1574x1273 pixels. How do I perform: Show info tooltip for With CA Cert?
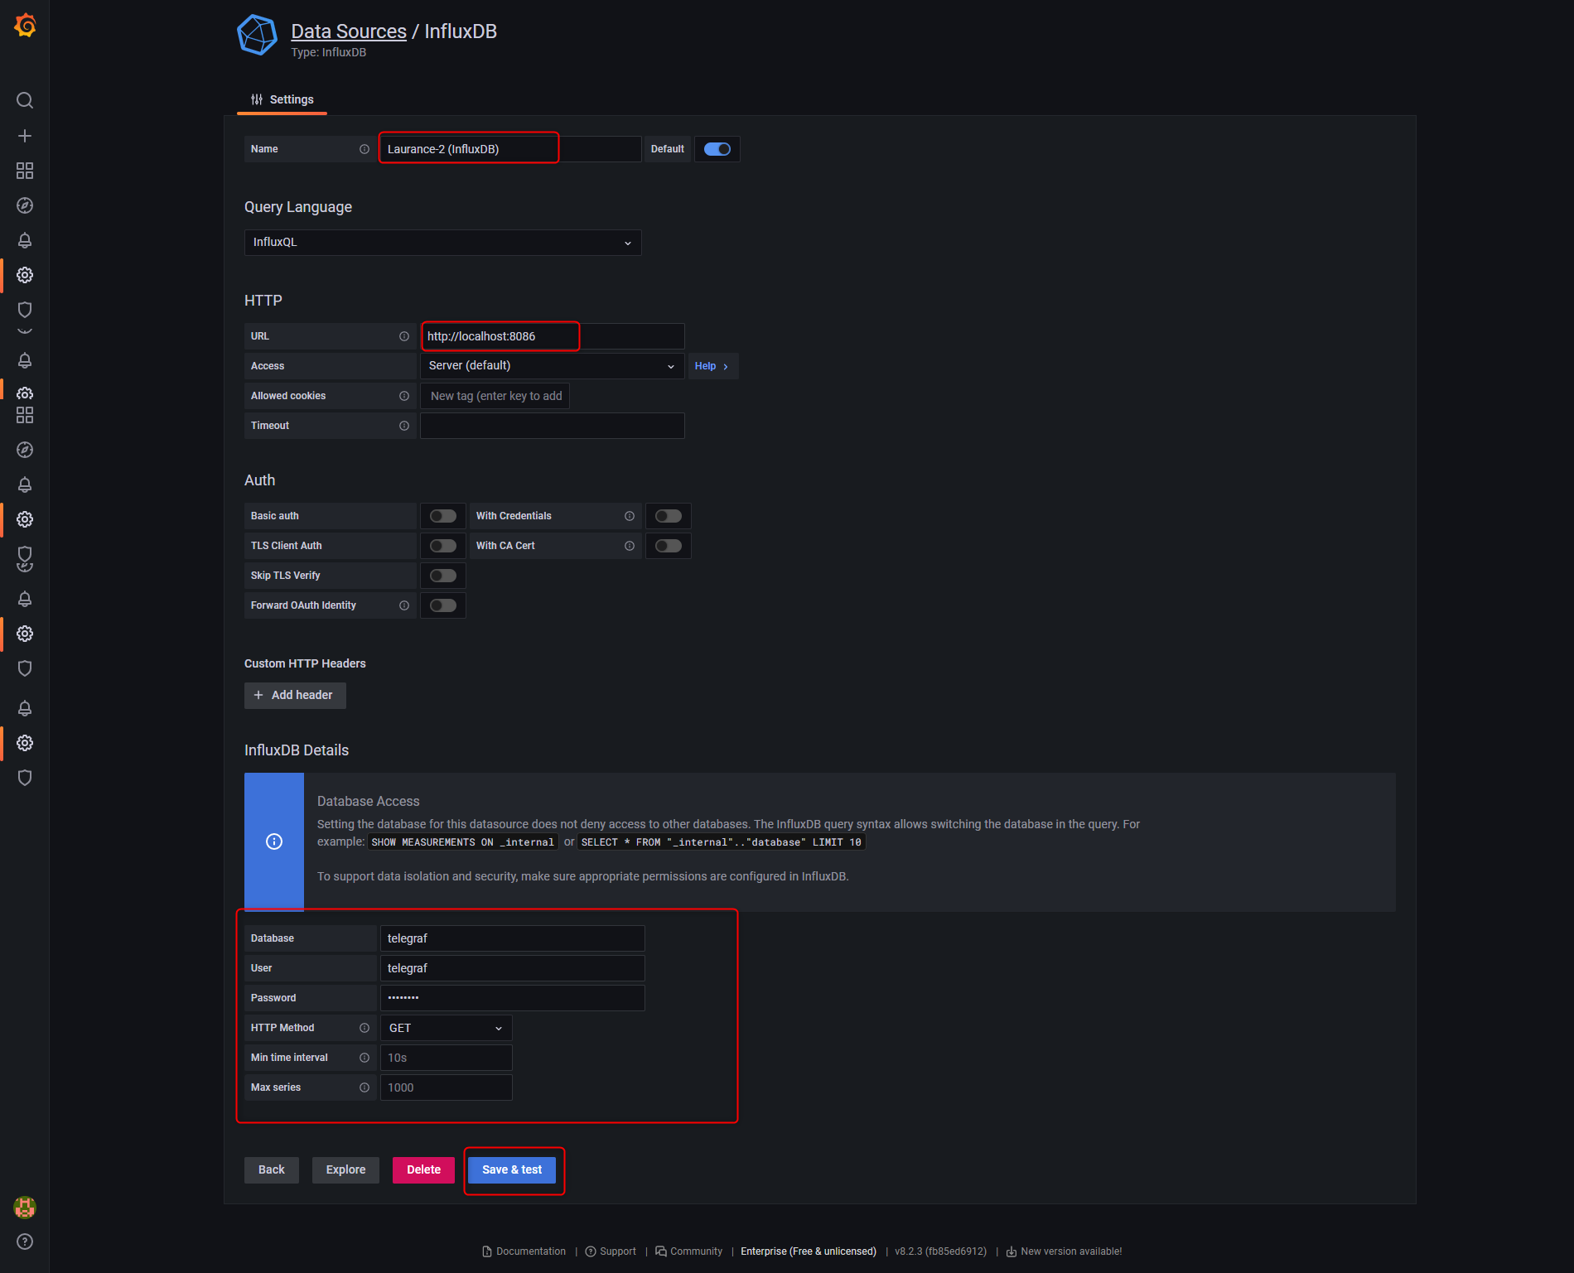(630, 546)
